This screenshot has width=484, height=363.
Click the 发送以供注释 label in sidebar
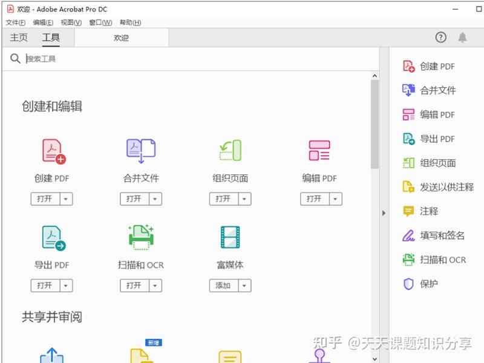coord(446,187)
